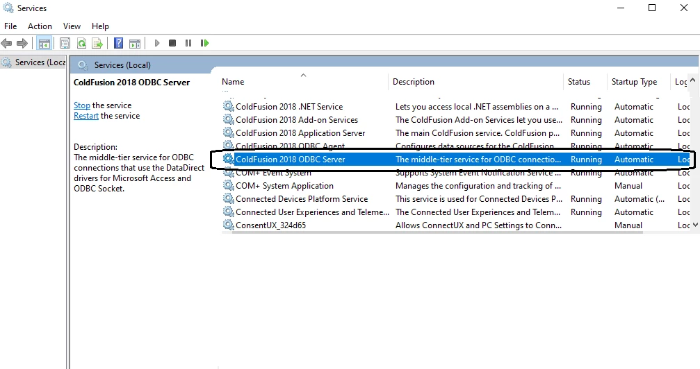Image resolution: width=700 pixels, height=369 pixels.
Task: Select ColdFusion 2018 Application Server row name
Action: 300,133
